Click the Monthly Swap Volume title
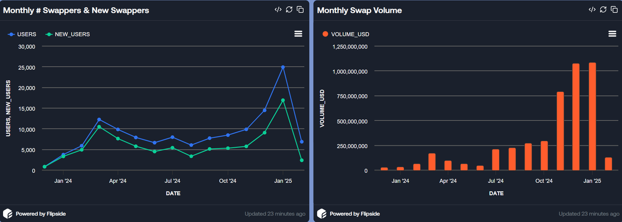Image resolution: width=622 pixels, height=222 pixels. tap(359, 10)
